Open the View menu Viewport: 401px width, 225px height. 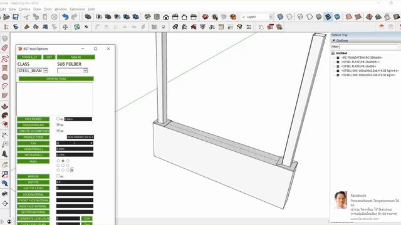pos(13,9)
